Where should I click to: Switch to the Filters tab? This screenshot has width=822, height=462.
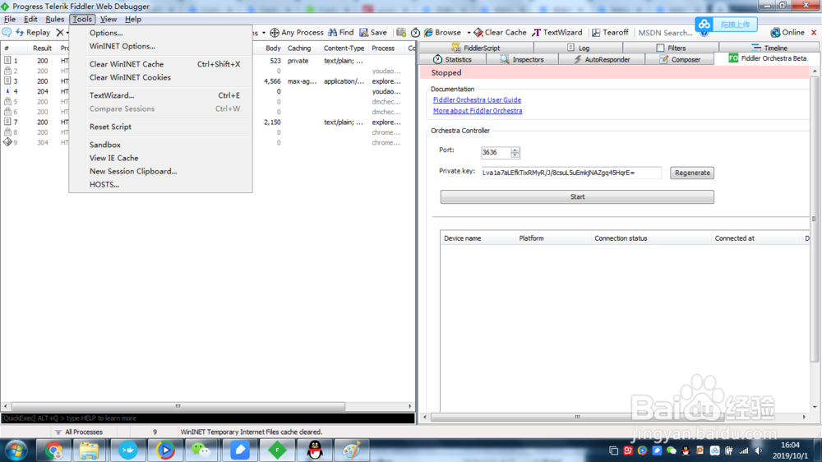[671, 48]
